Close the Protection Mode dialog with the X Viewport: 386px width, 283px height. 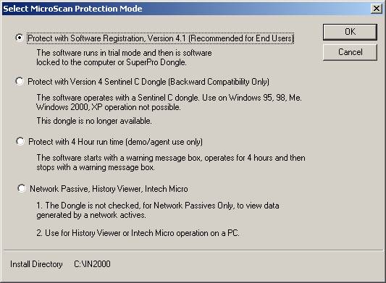pos(377,9)
